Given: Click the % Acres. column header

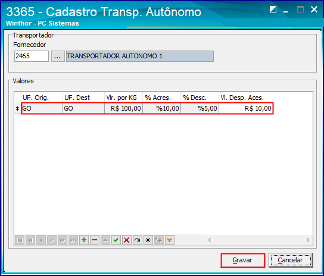Looking at the screenshot, I should coord(161,98).
